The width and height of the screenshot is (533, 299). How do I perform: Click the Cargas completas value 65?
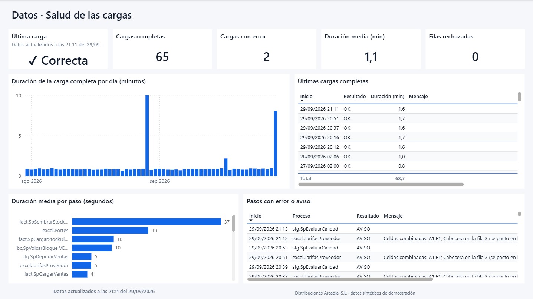point(162,57)
